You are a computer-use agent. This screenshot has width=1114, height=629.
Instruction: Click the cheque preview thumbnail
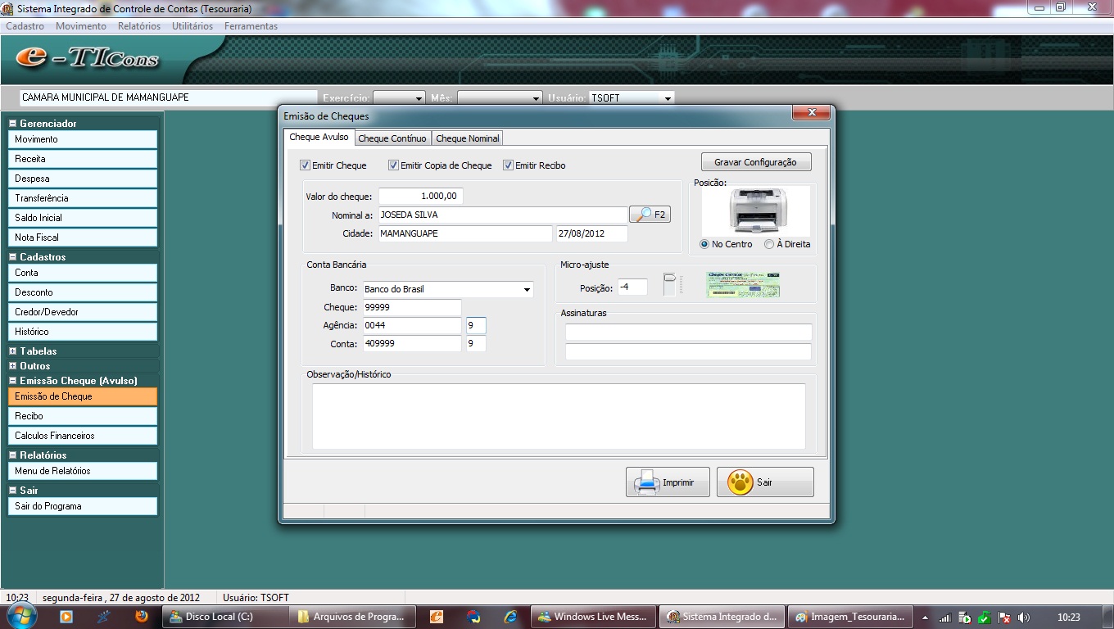tap(743, 285)
